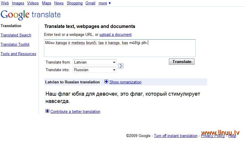The height and width of the screenshot is (142, 245).
Task: Click the Google translate logo
Action: [x=31, y=15]
